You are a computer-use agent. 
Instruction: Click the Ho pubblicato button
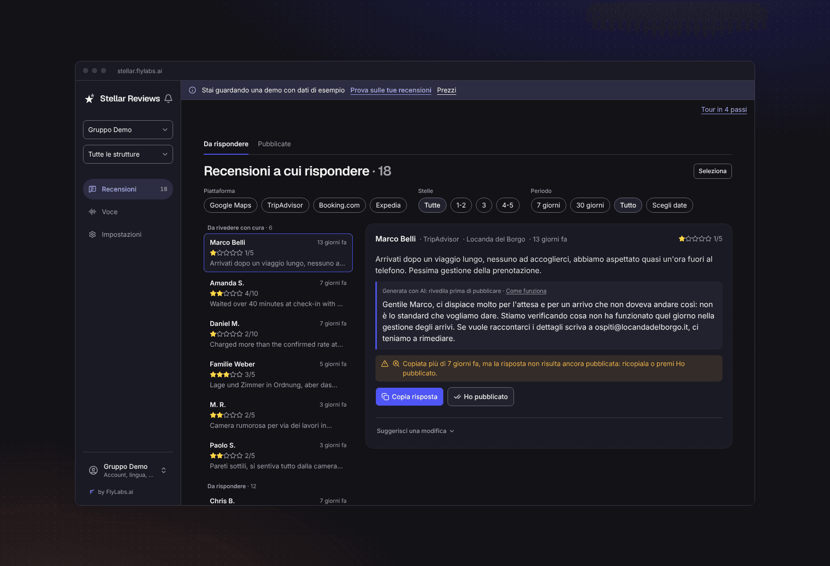point(481,397)
